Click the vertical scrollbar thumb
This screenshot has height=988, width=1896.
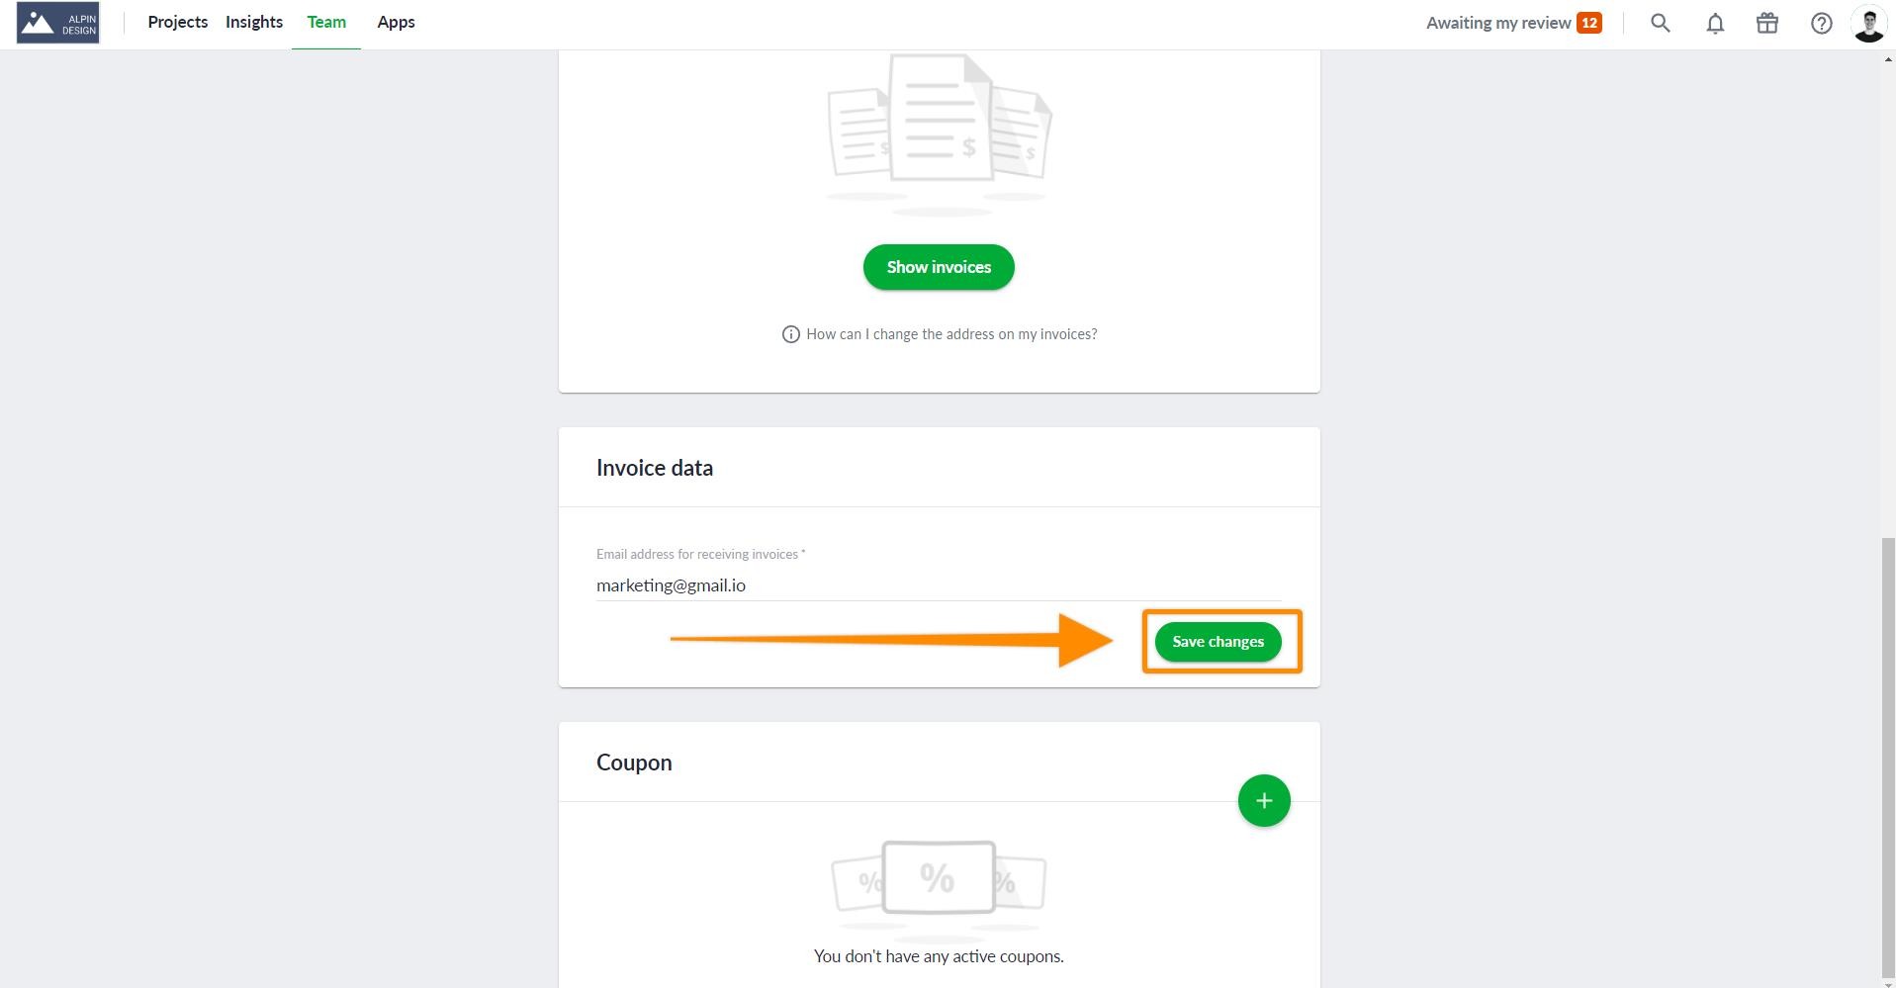(1888, 757)
